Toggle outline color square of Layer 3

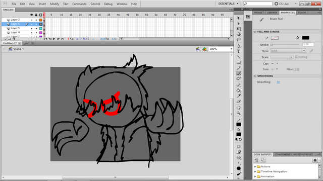coord(41,20)
